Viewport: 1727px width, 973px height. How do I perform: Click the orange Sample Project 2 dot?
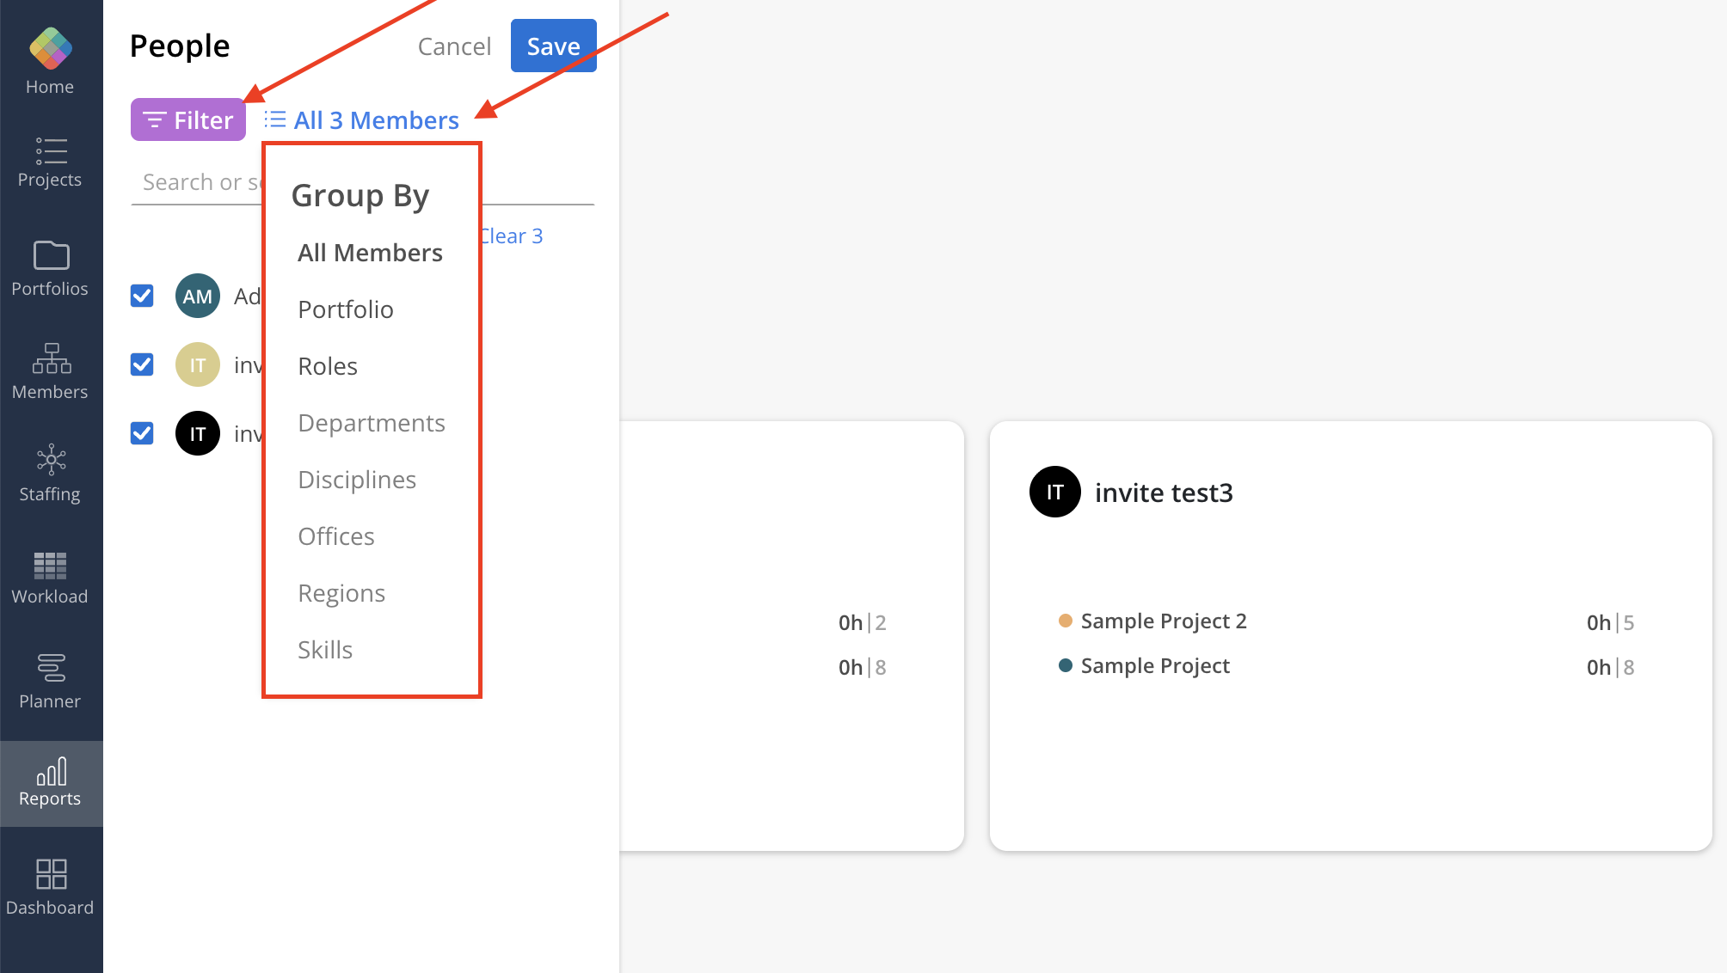coord(1066,621)
